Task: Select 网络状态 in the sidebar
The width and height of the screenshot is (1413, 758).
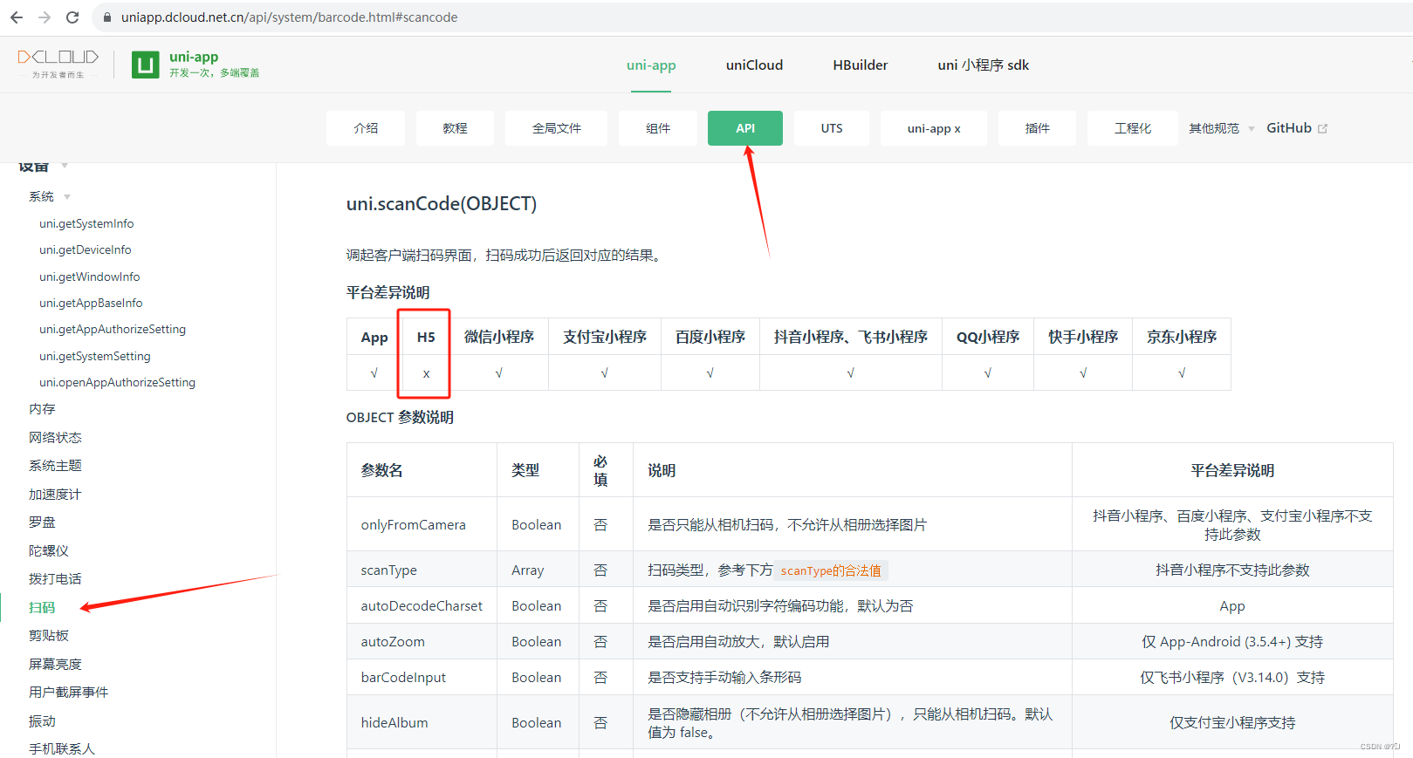Action: pos(55,438)
